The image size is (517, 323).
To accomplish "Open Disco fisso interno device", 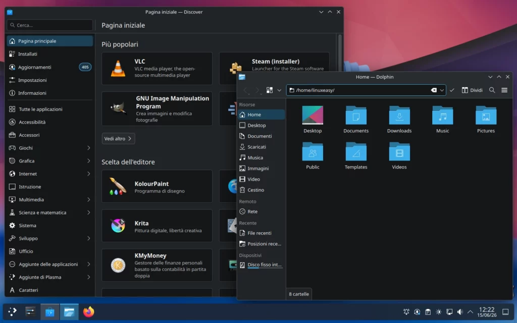I will [x=261, y=264].
